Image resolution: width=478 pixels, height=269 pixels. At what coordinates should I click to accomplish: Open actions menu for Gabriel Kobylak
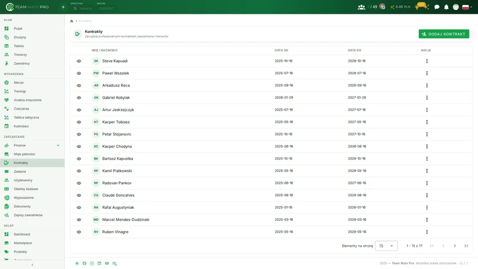(x=427, y=98)
